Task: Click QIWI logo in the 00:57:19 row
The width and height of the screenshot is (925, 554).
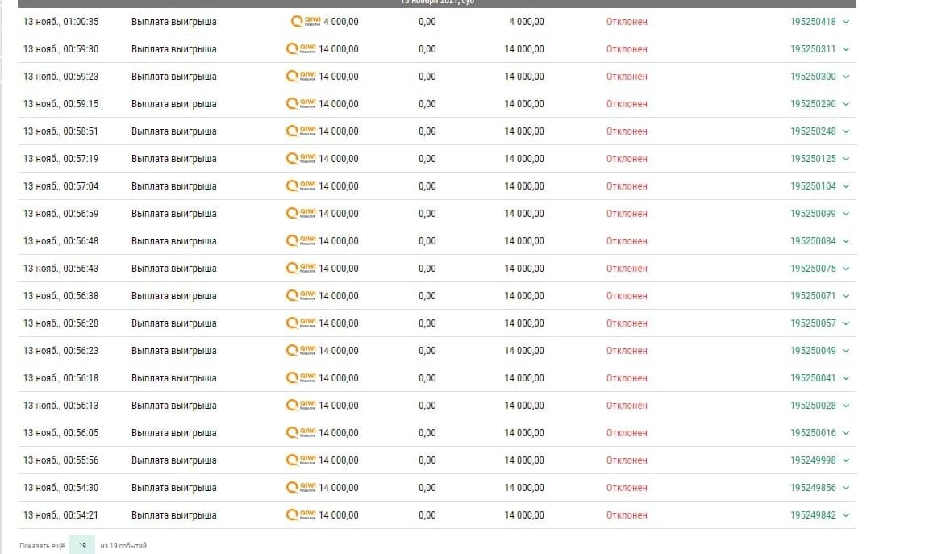Action: pos(301,159)
